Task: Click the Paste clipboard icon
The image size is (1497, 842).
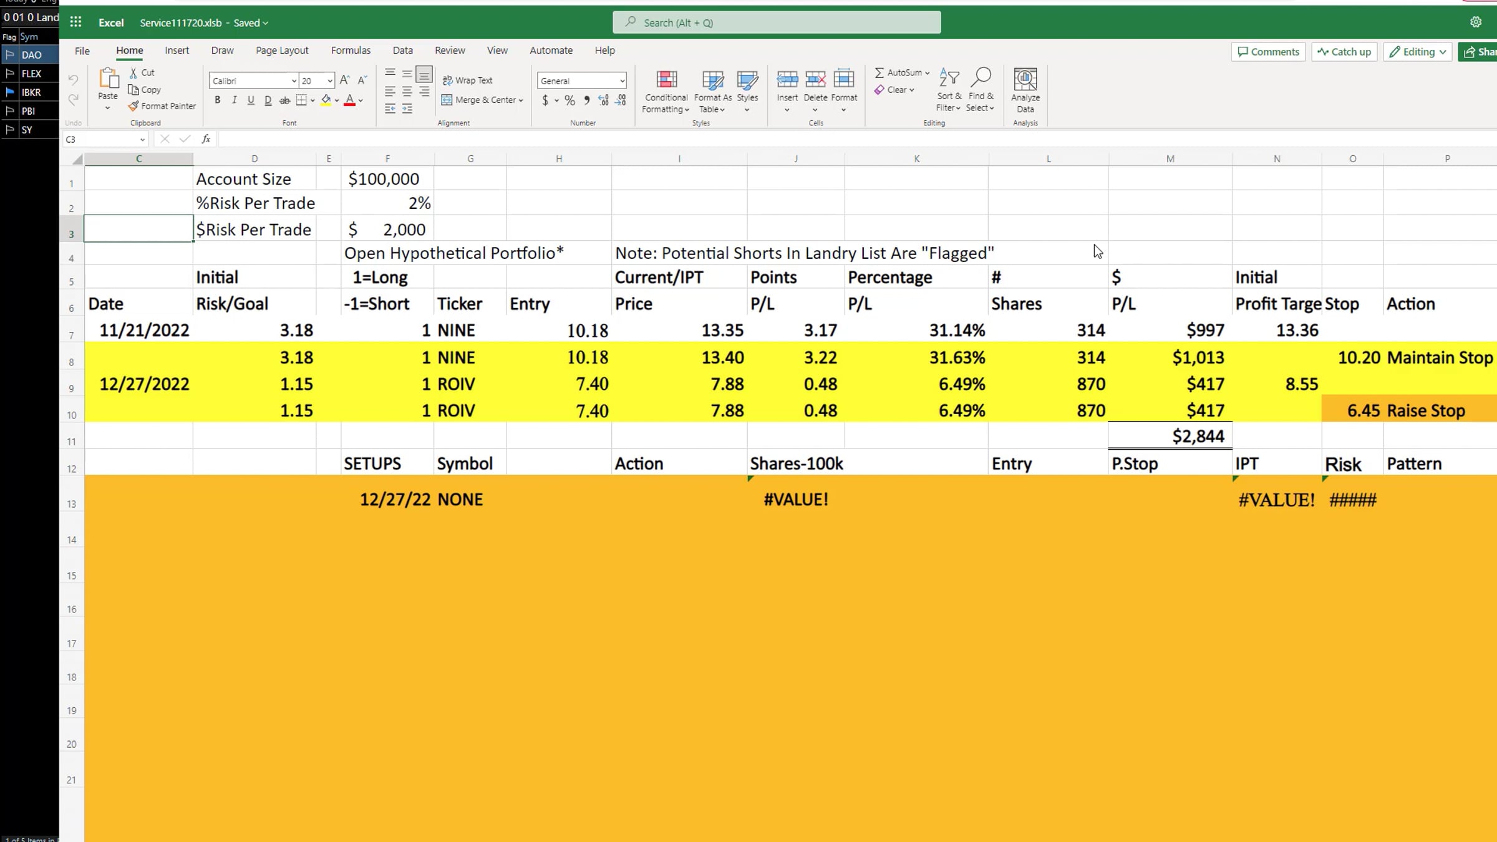Action: [108, 79]
